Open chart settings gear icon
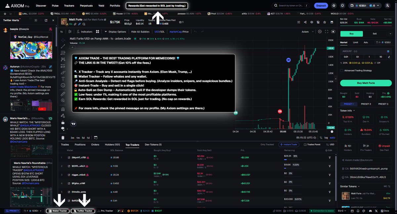Viewport: 397px width, 214px height. click(320, 32)
